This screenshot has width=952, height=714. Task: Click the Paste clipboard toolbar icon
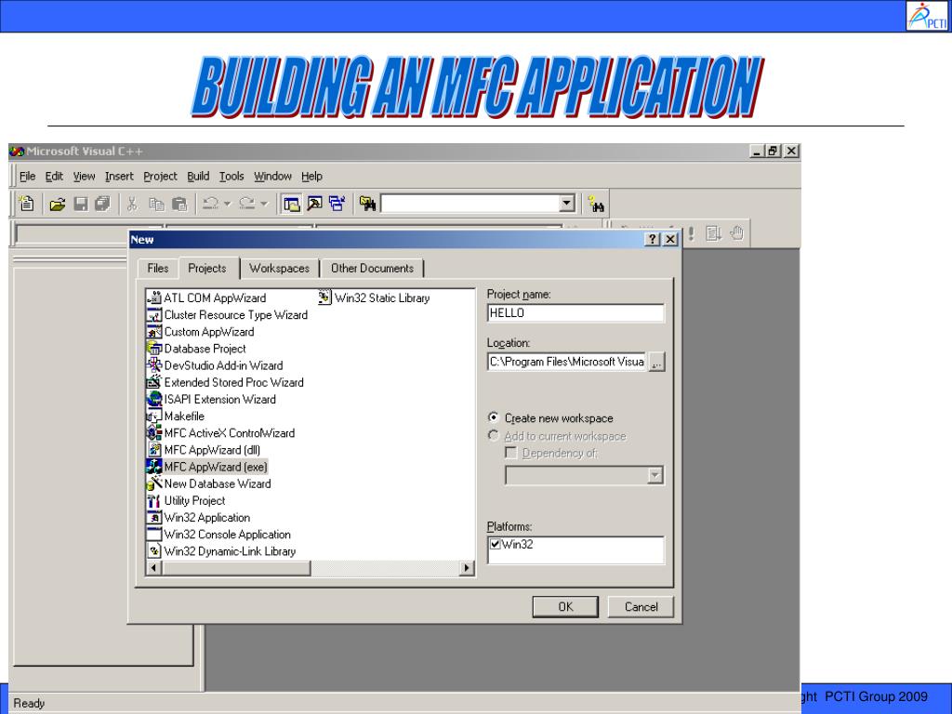coord(179,204)
